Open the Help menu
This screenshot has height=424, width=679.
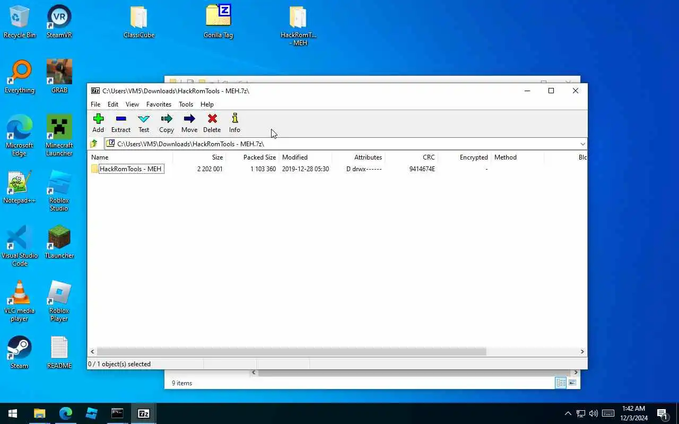(207, 104)
